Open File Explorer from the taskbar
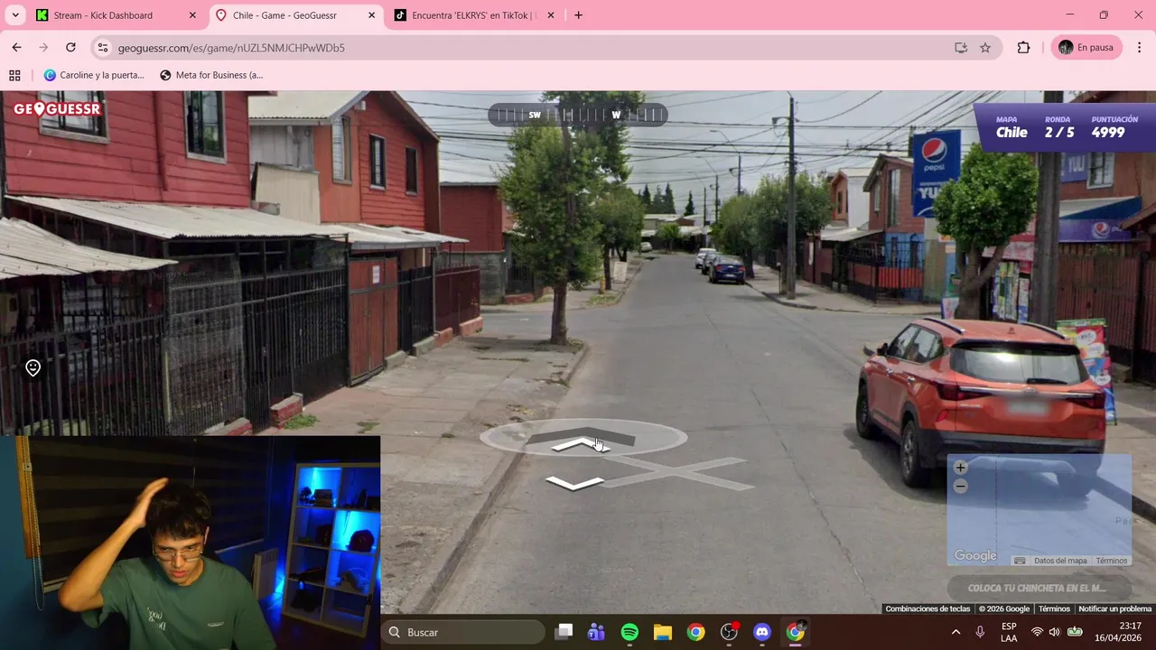Screen dimensions: 1156x650 [663, 632]
